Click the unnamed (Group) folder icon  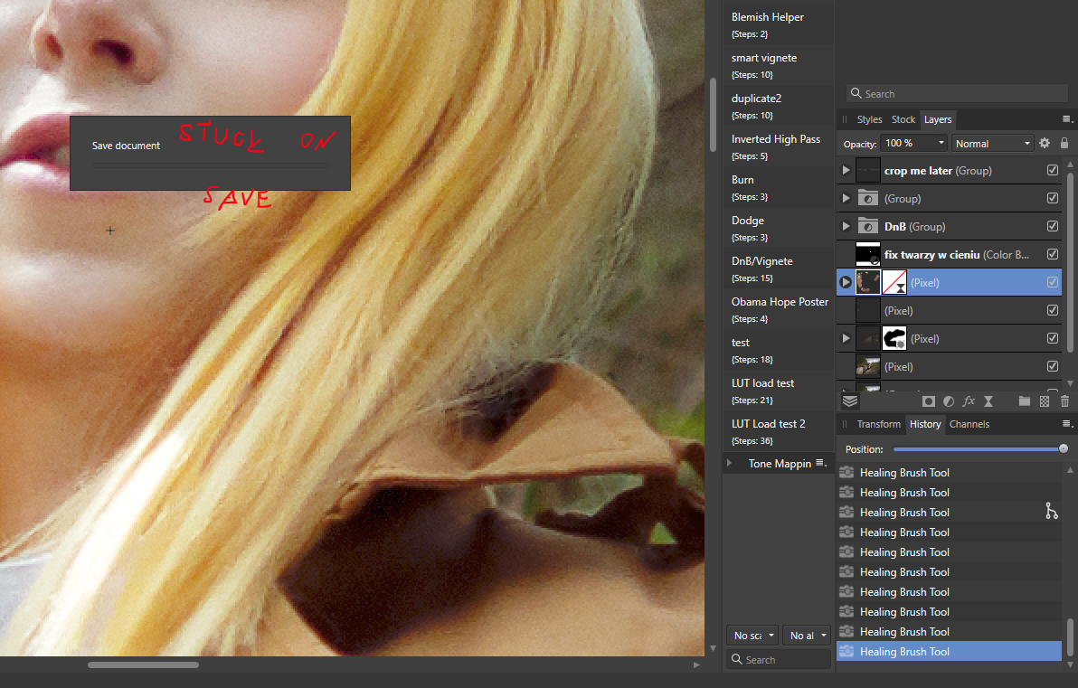point(867,198)
